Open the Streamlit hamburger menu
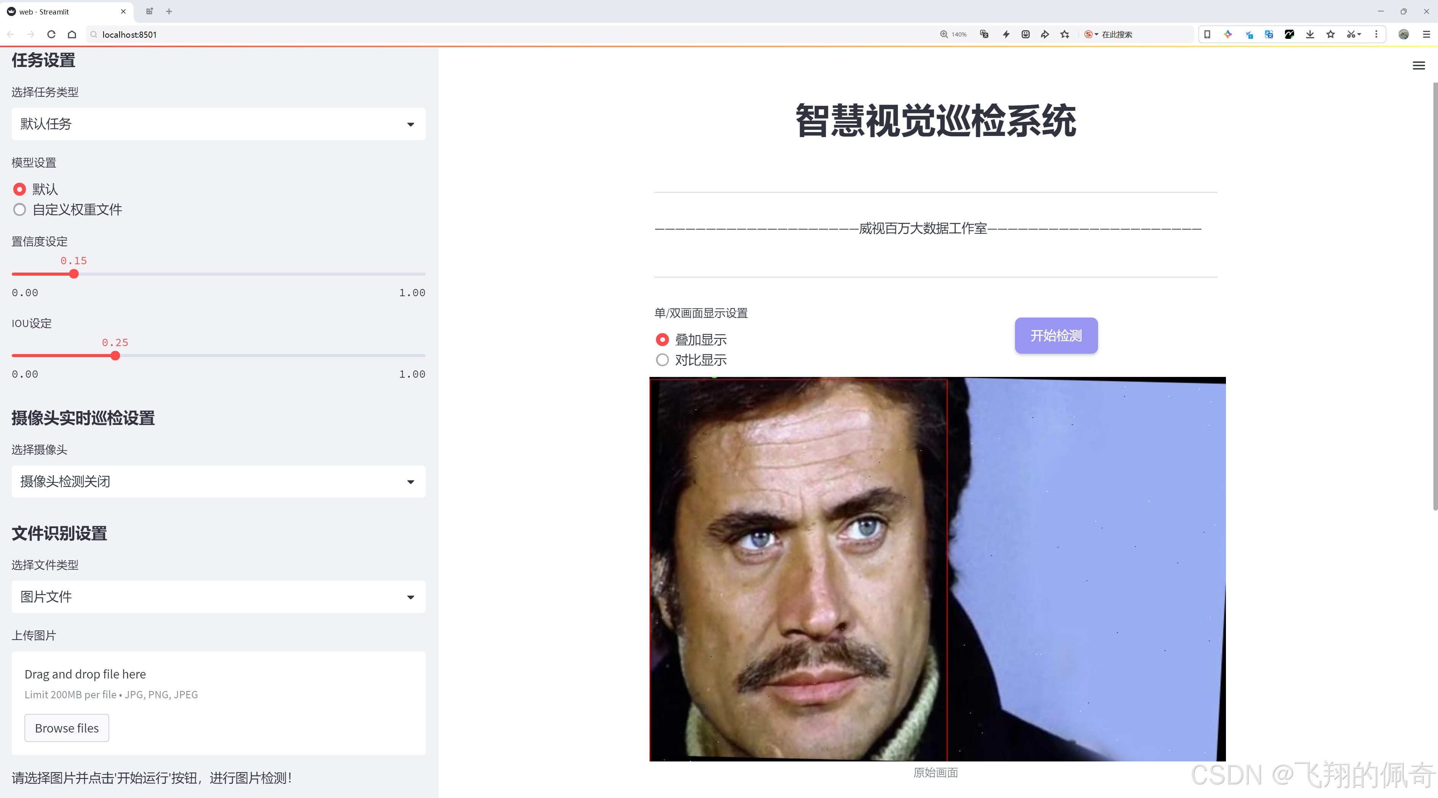The height and width of the screenshot is (798, 1438). point(1419,66)
